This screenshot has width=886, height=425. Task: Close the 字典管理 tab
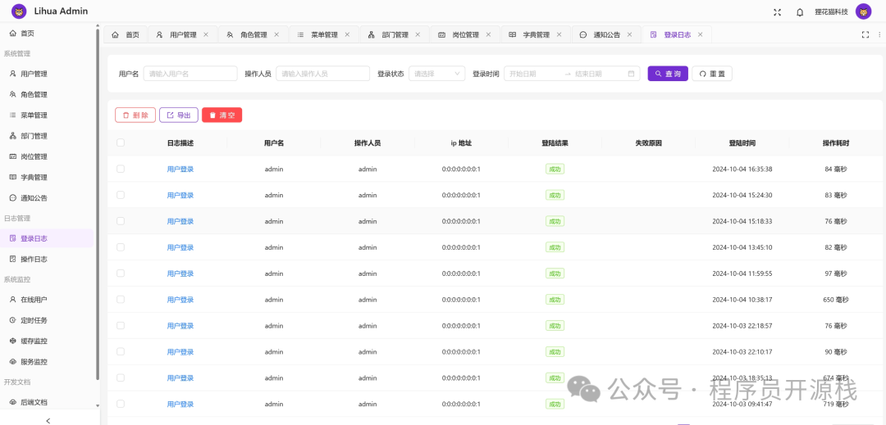click(559, 34)
